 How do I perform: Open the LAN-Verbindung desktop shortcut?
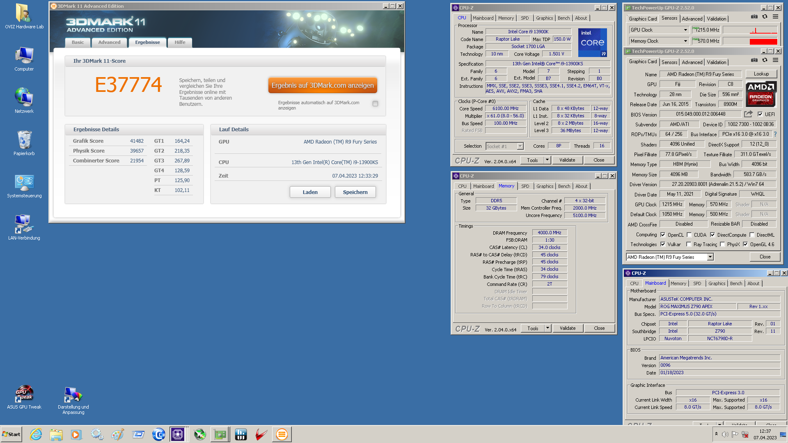pos(24,228)
